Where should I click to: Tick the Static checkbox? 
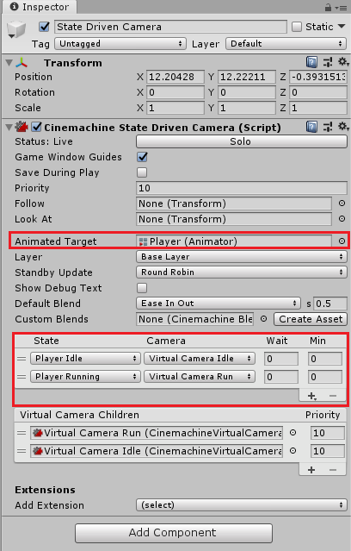[297, 27]
